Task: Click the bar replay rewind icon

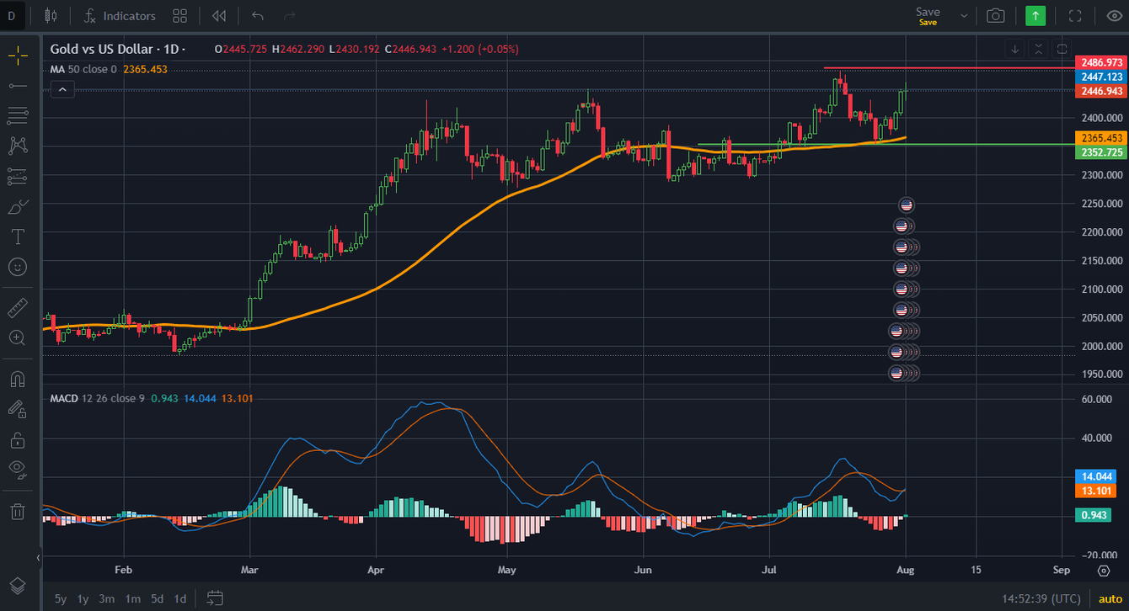Action: pyautogui.click(x=219, y=15)
